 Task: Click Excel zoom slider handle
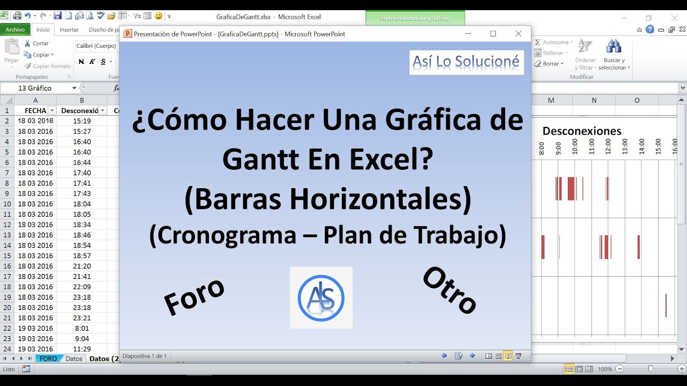point(651,369)
